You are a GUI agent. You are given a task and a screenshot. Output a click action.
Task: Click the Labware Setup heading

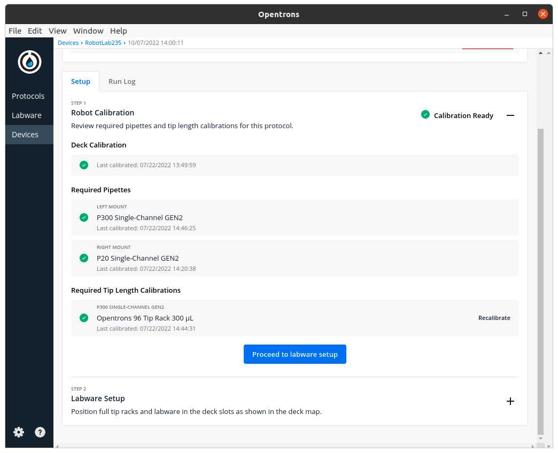pos(98,399)
